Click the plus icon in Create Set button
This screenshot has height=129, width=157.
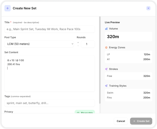pos(134,121)
